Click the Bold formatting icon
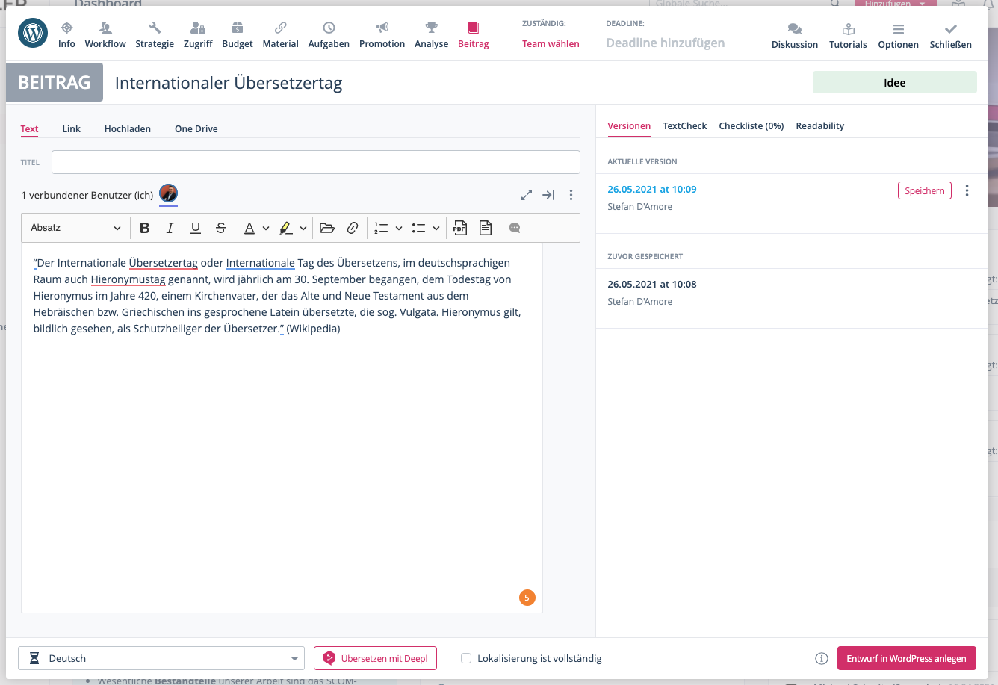This screenshot has height=685, width=998. 145,228
